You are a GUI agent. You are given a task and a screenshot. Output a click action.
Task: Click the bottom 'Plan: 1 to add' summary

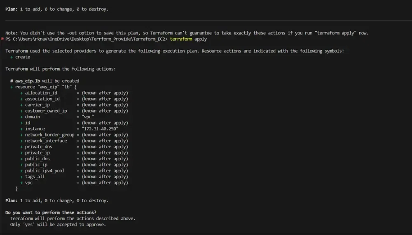(57, 200)
